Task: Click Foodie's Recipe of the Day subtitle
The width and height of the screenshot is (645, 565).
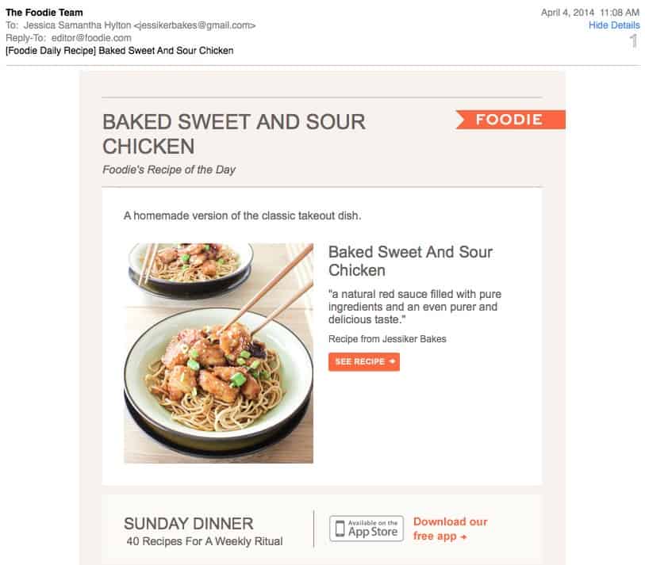Action: (x=169, y=170)
